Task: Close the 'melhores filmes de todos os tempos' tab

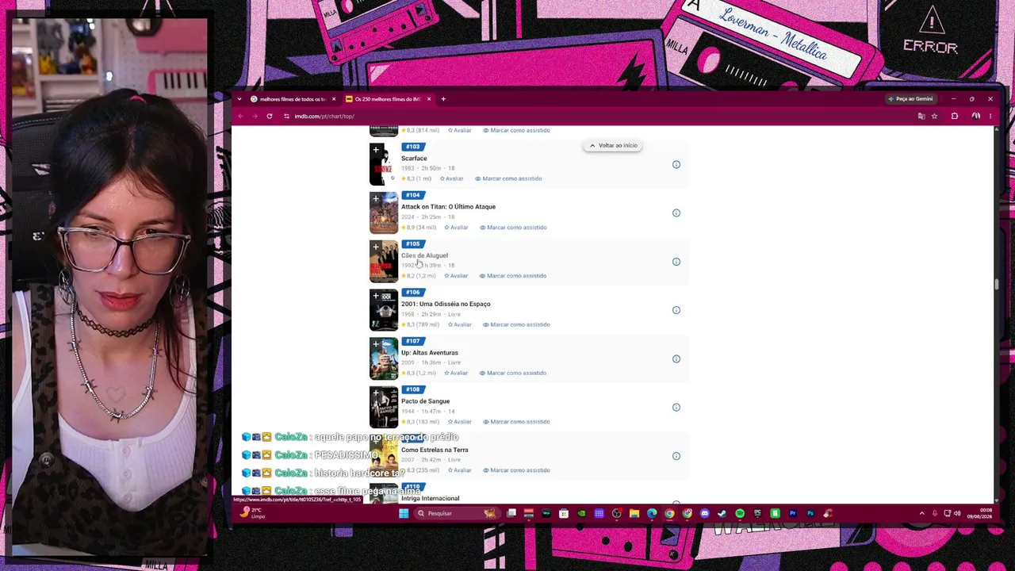Action: 334,99
